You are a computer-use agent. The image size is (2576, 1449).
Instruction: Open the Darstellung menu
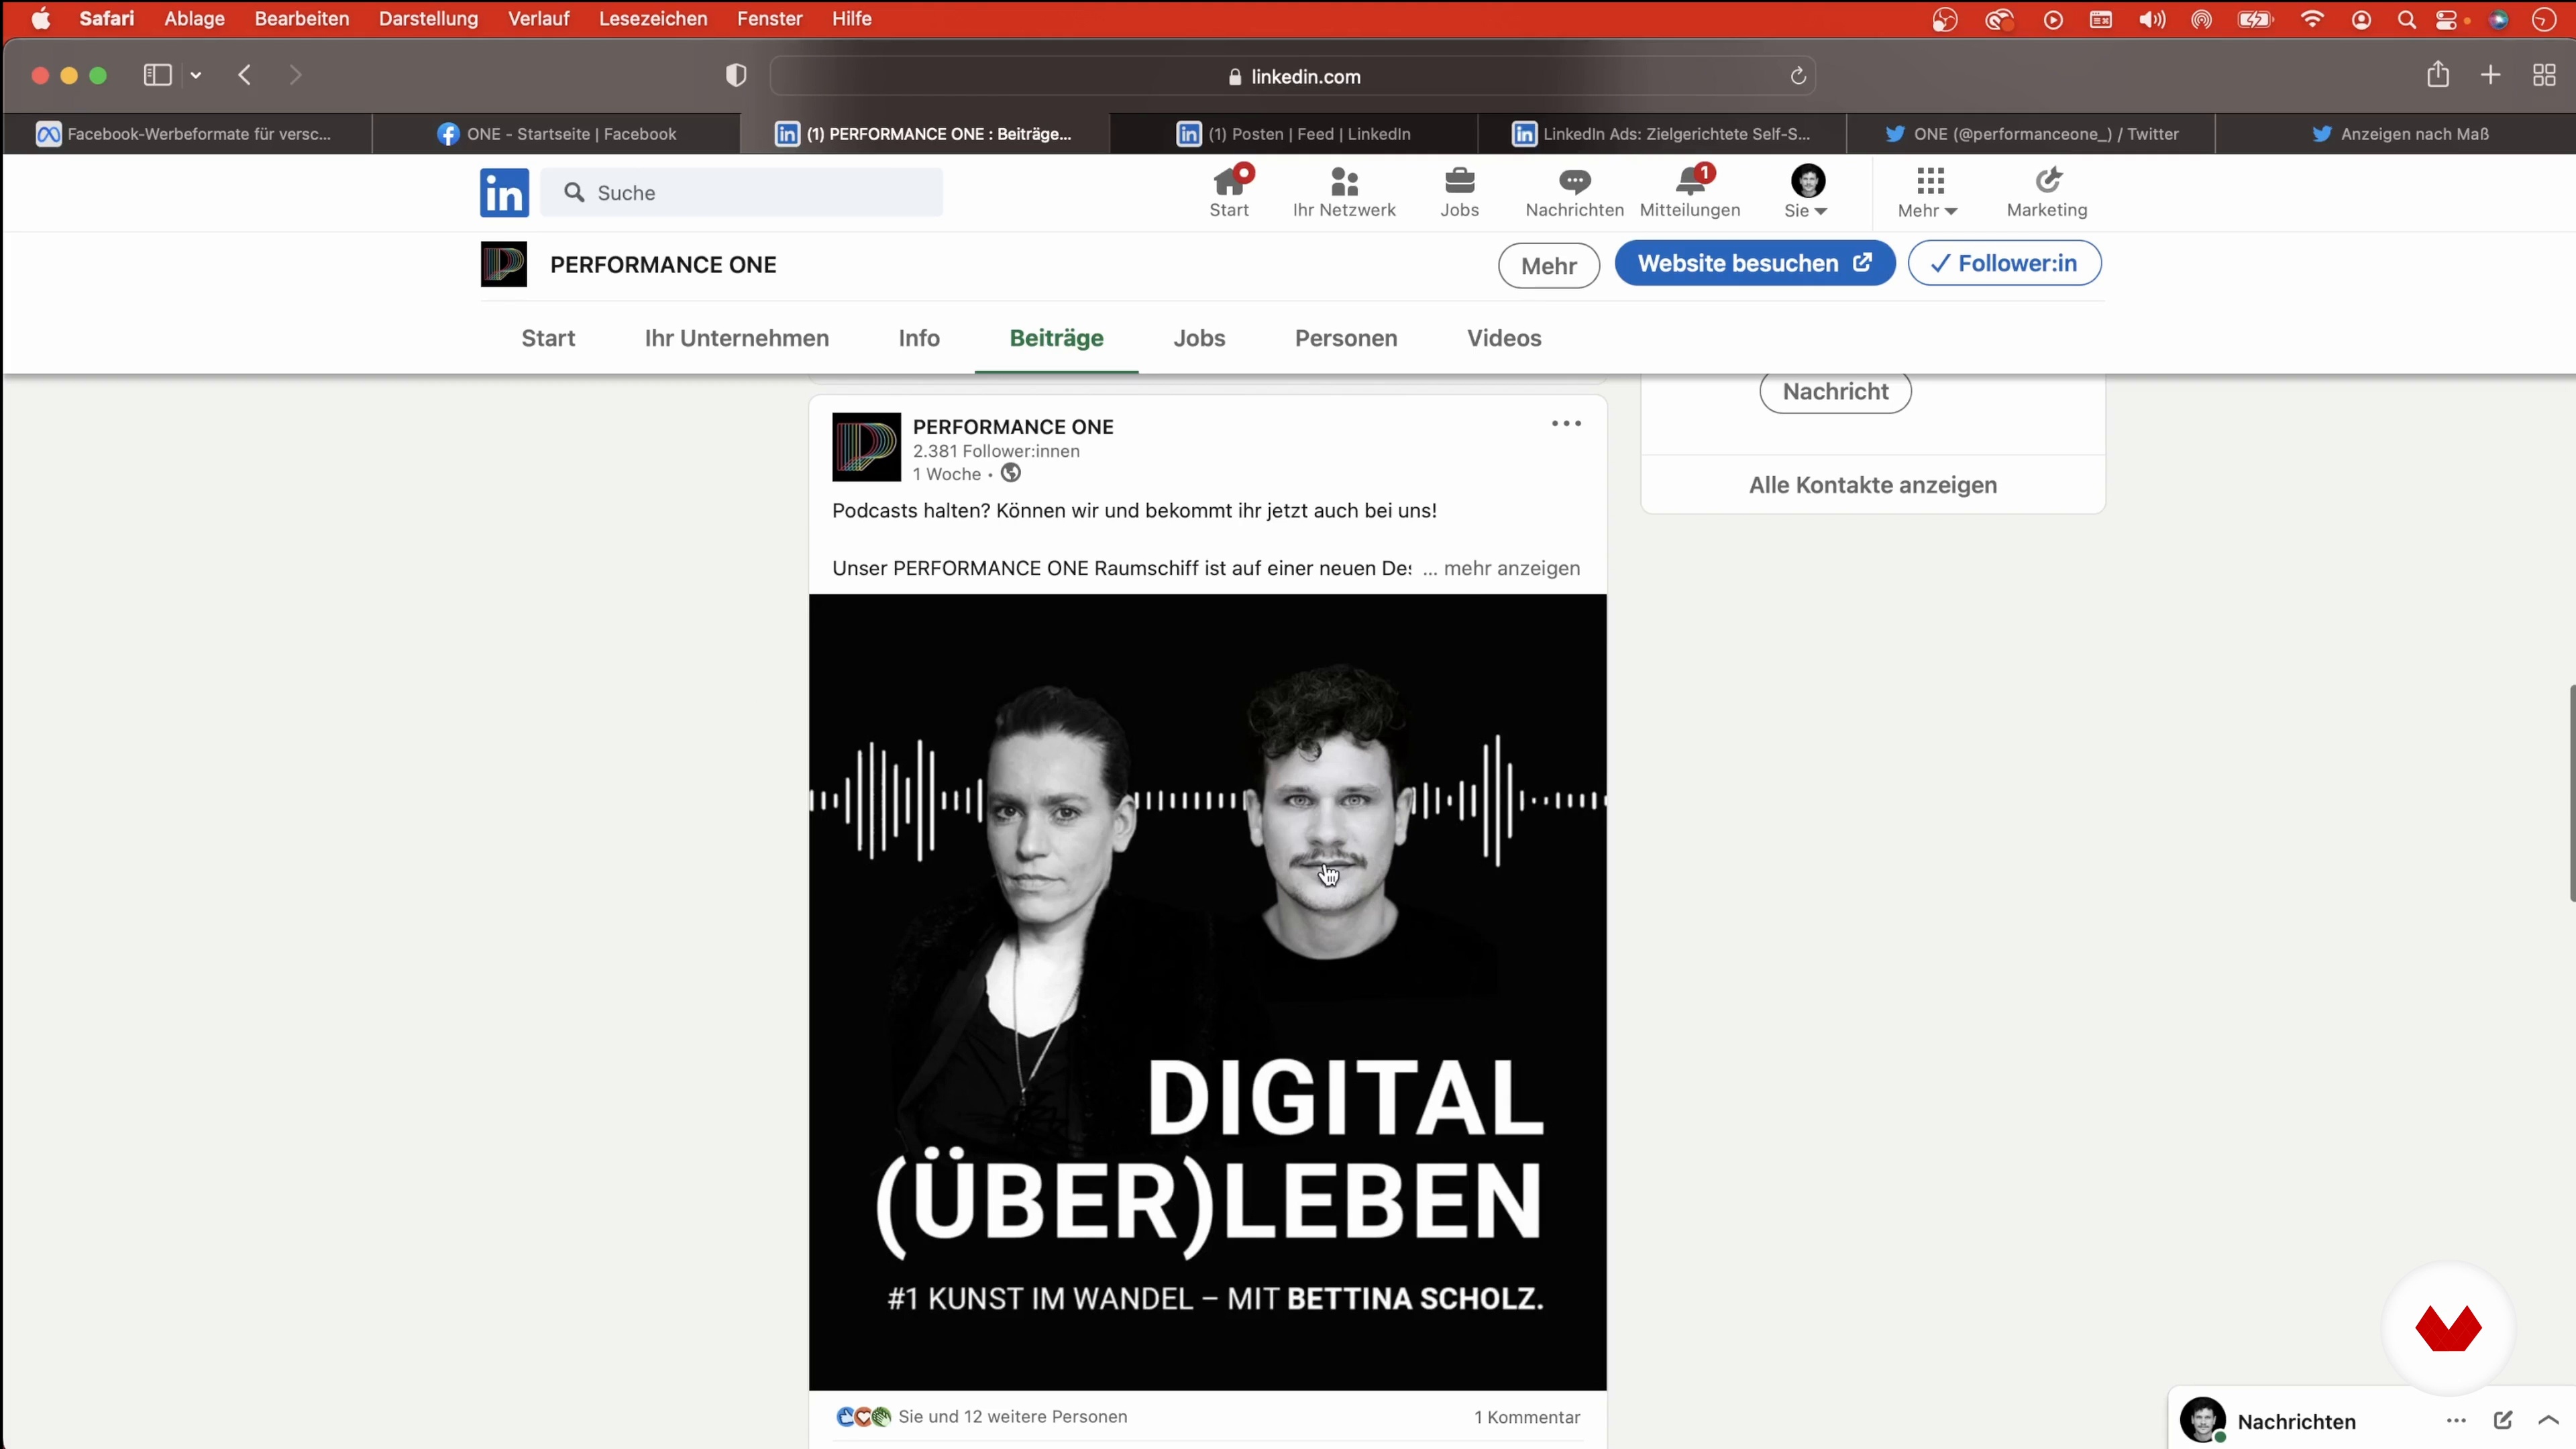click(428, 18)
